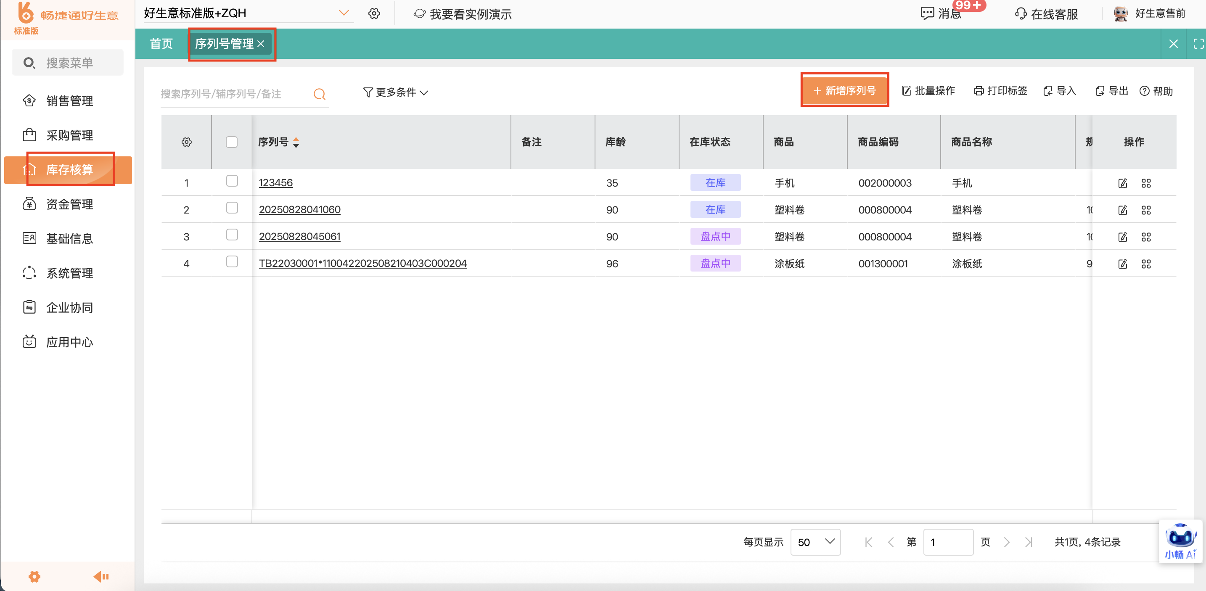Toggle the select-all checkbox in table header

[232, 142]
